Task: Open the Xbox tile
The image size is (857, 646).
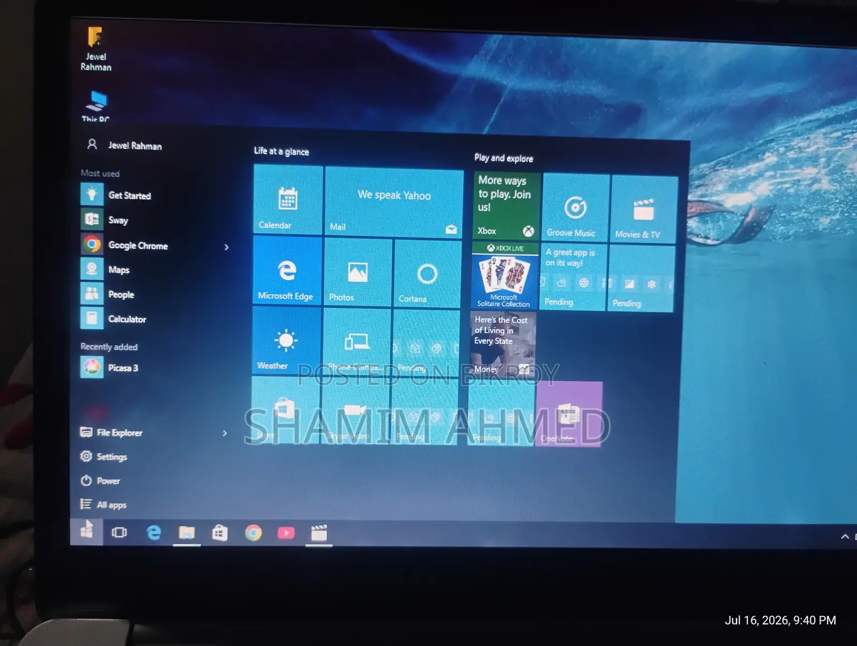Action: [x=506, y=206]
